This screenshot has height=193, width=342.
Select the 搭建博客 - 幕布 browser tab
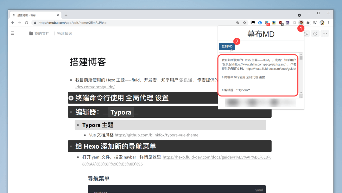pyautogui.click(x=36, y=15)
